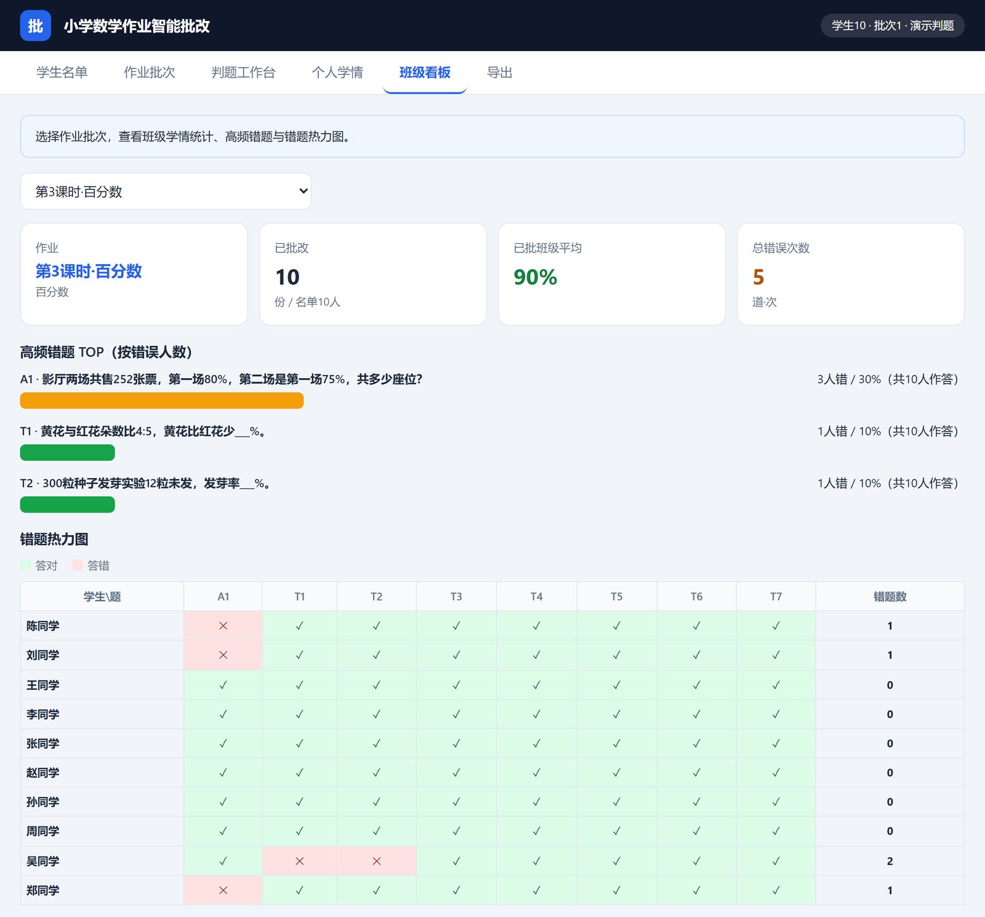Open the 学生名单 tab
The height and width of the screenshot is (917, 985).
[62, 73]
